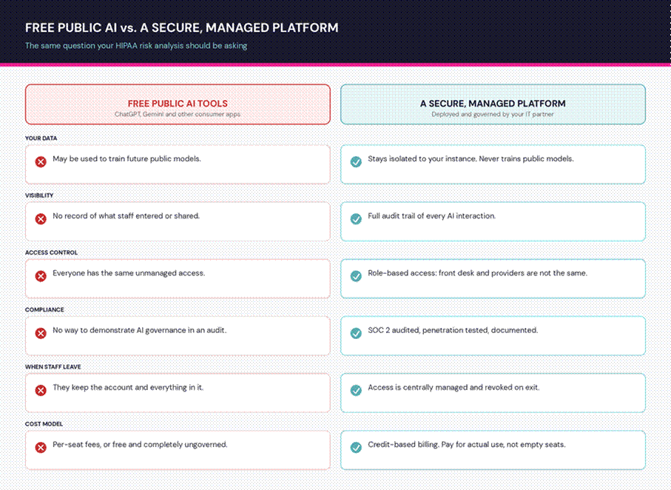This screenshot has width=671, height=490.
Task: Click the HIPAA risk analysis subtitle line
Action: pyautogui.click(x=136, y=46)
